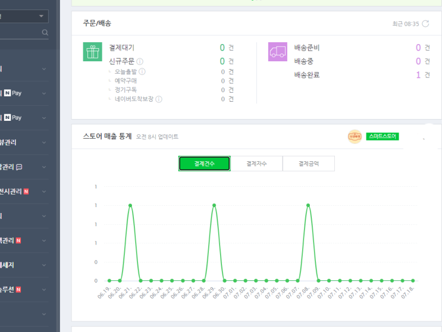Click chart data point at 06.19
This screenshot has width=442, height=332.
[109, 281]
